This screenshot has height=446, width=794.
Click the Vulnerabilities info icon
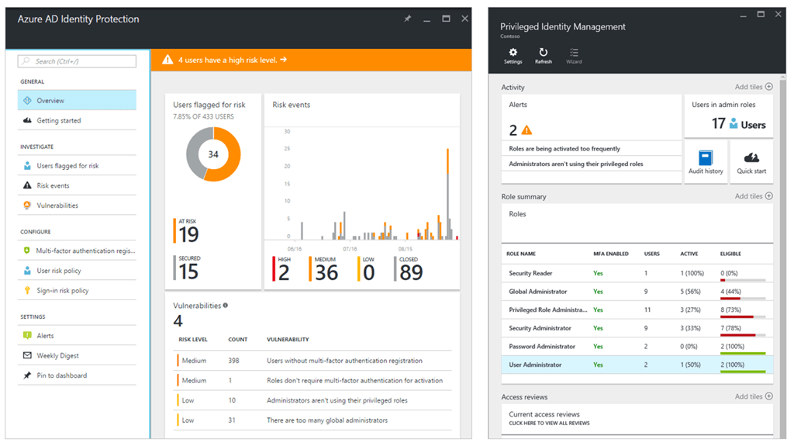226,305
